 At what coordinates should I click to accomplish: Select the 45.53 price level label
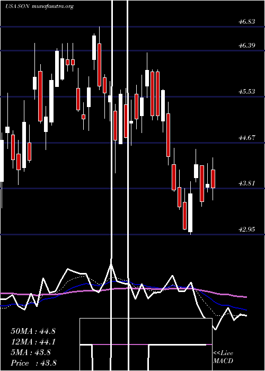(x=247, y=91)
